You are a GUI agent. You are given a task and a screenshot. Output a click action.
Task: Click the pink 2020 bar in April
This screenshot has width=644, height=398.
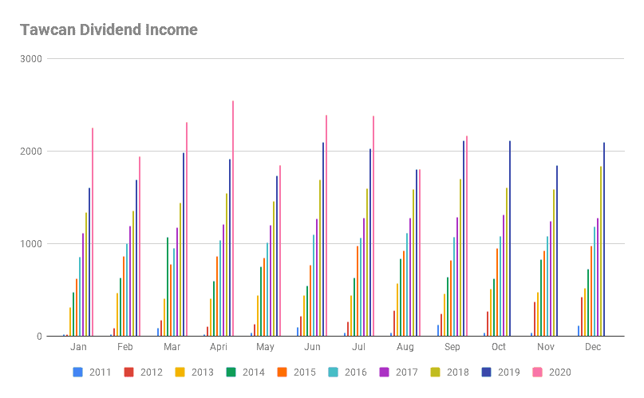tap(233, 219)
